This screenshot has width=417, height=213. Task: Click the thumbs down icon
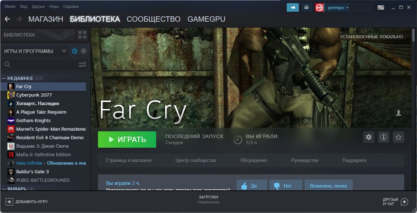[x=277, y=186]
